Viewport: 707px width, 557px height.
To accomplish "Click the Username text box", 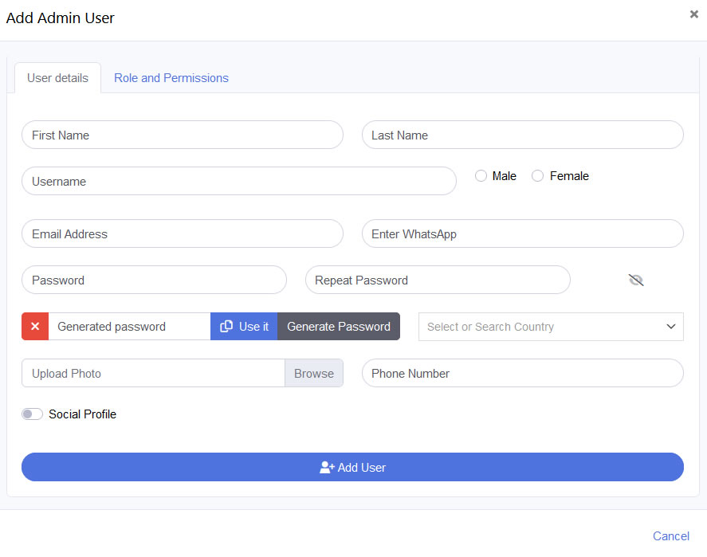I will point(238,182).
